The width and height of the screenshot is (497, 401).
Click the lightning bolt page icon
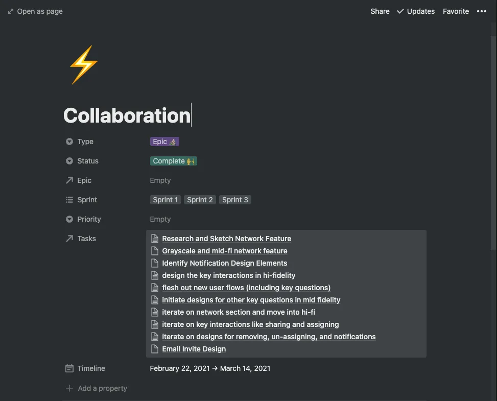point(84,65)
